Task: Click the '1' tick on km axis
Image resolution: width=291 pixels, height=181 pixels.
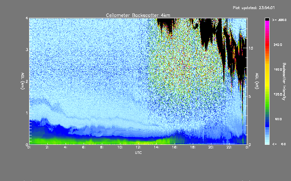Action: point(27,113)
